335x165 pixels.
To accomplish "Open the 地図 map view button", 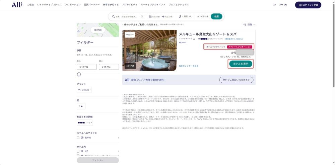I will pyautogui.click(x=98, y=30).
